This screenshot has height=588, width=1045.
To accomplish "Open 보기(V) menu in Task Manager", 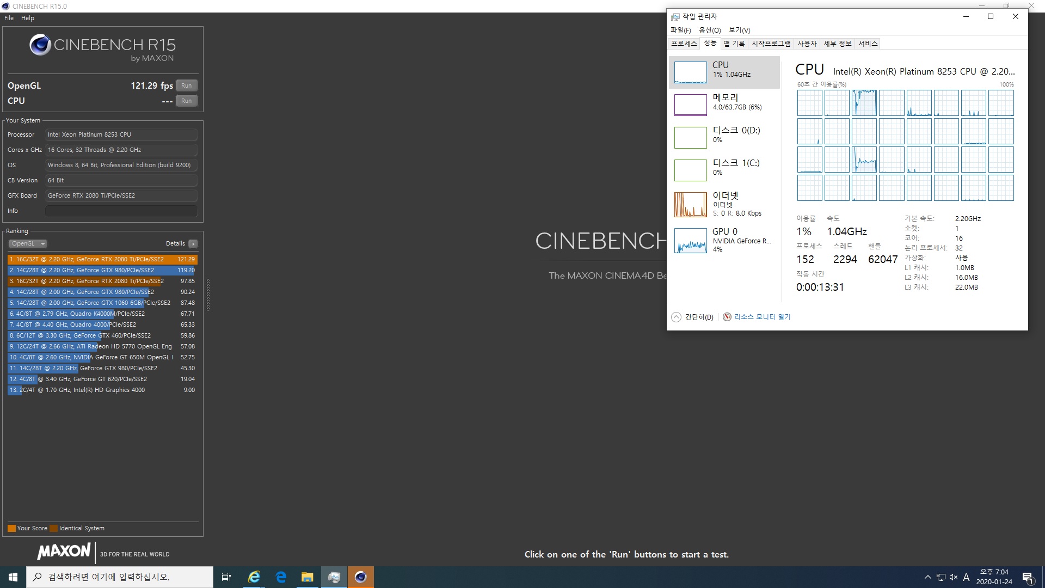I will coord(739,30).
